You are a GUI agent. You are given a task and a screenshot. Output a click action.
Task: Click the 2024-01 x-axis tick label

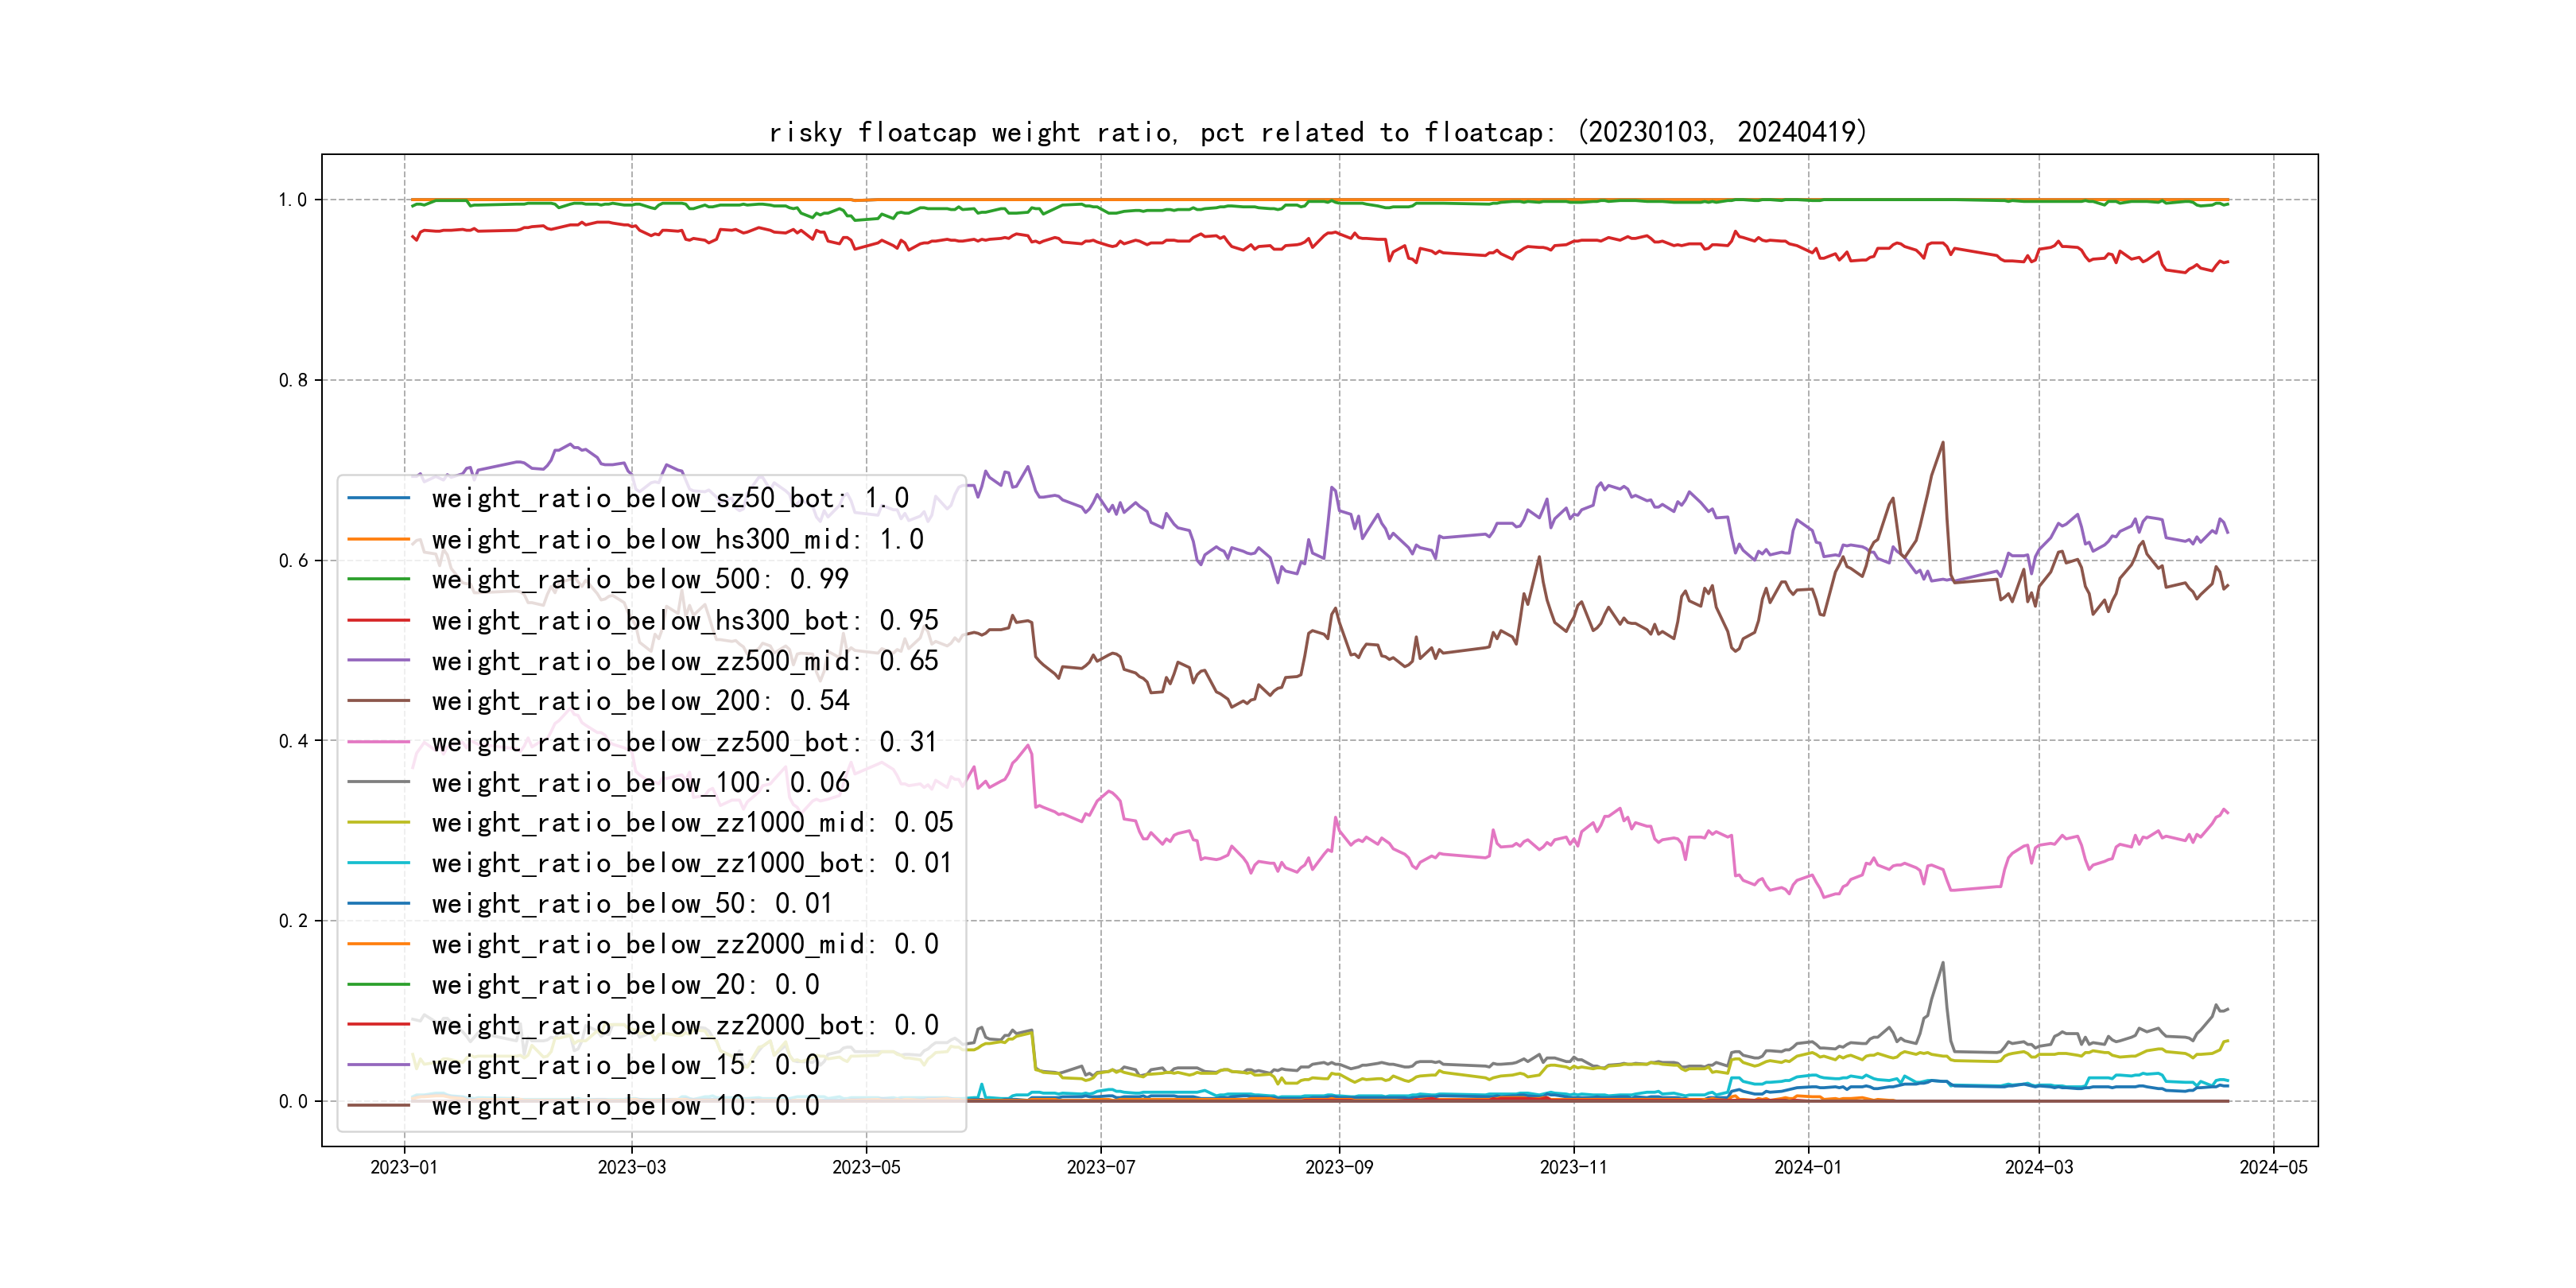[1807, 1167]
